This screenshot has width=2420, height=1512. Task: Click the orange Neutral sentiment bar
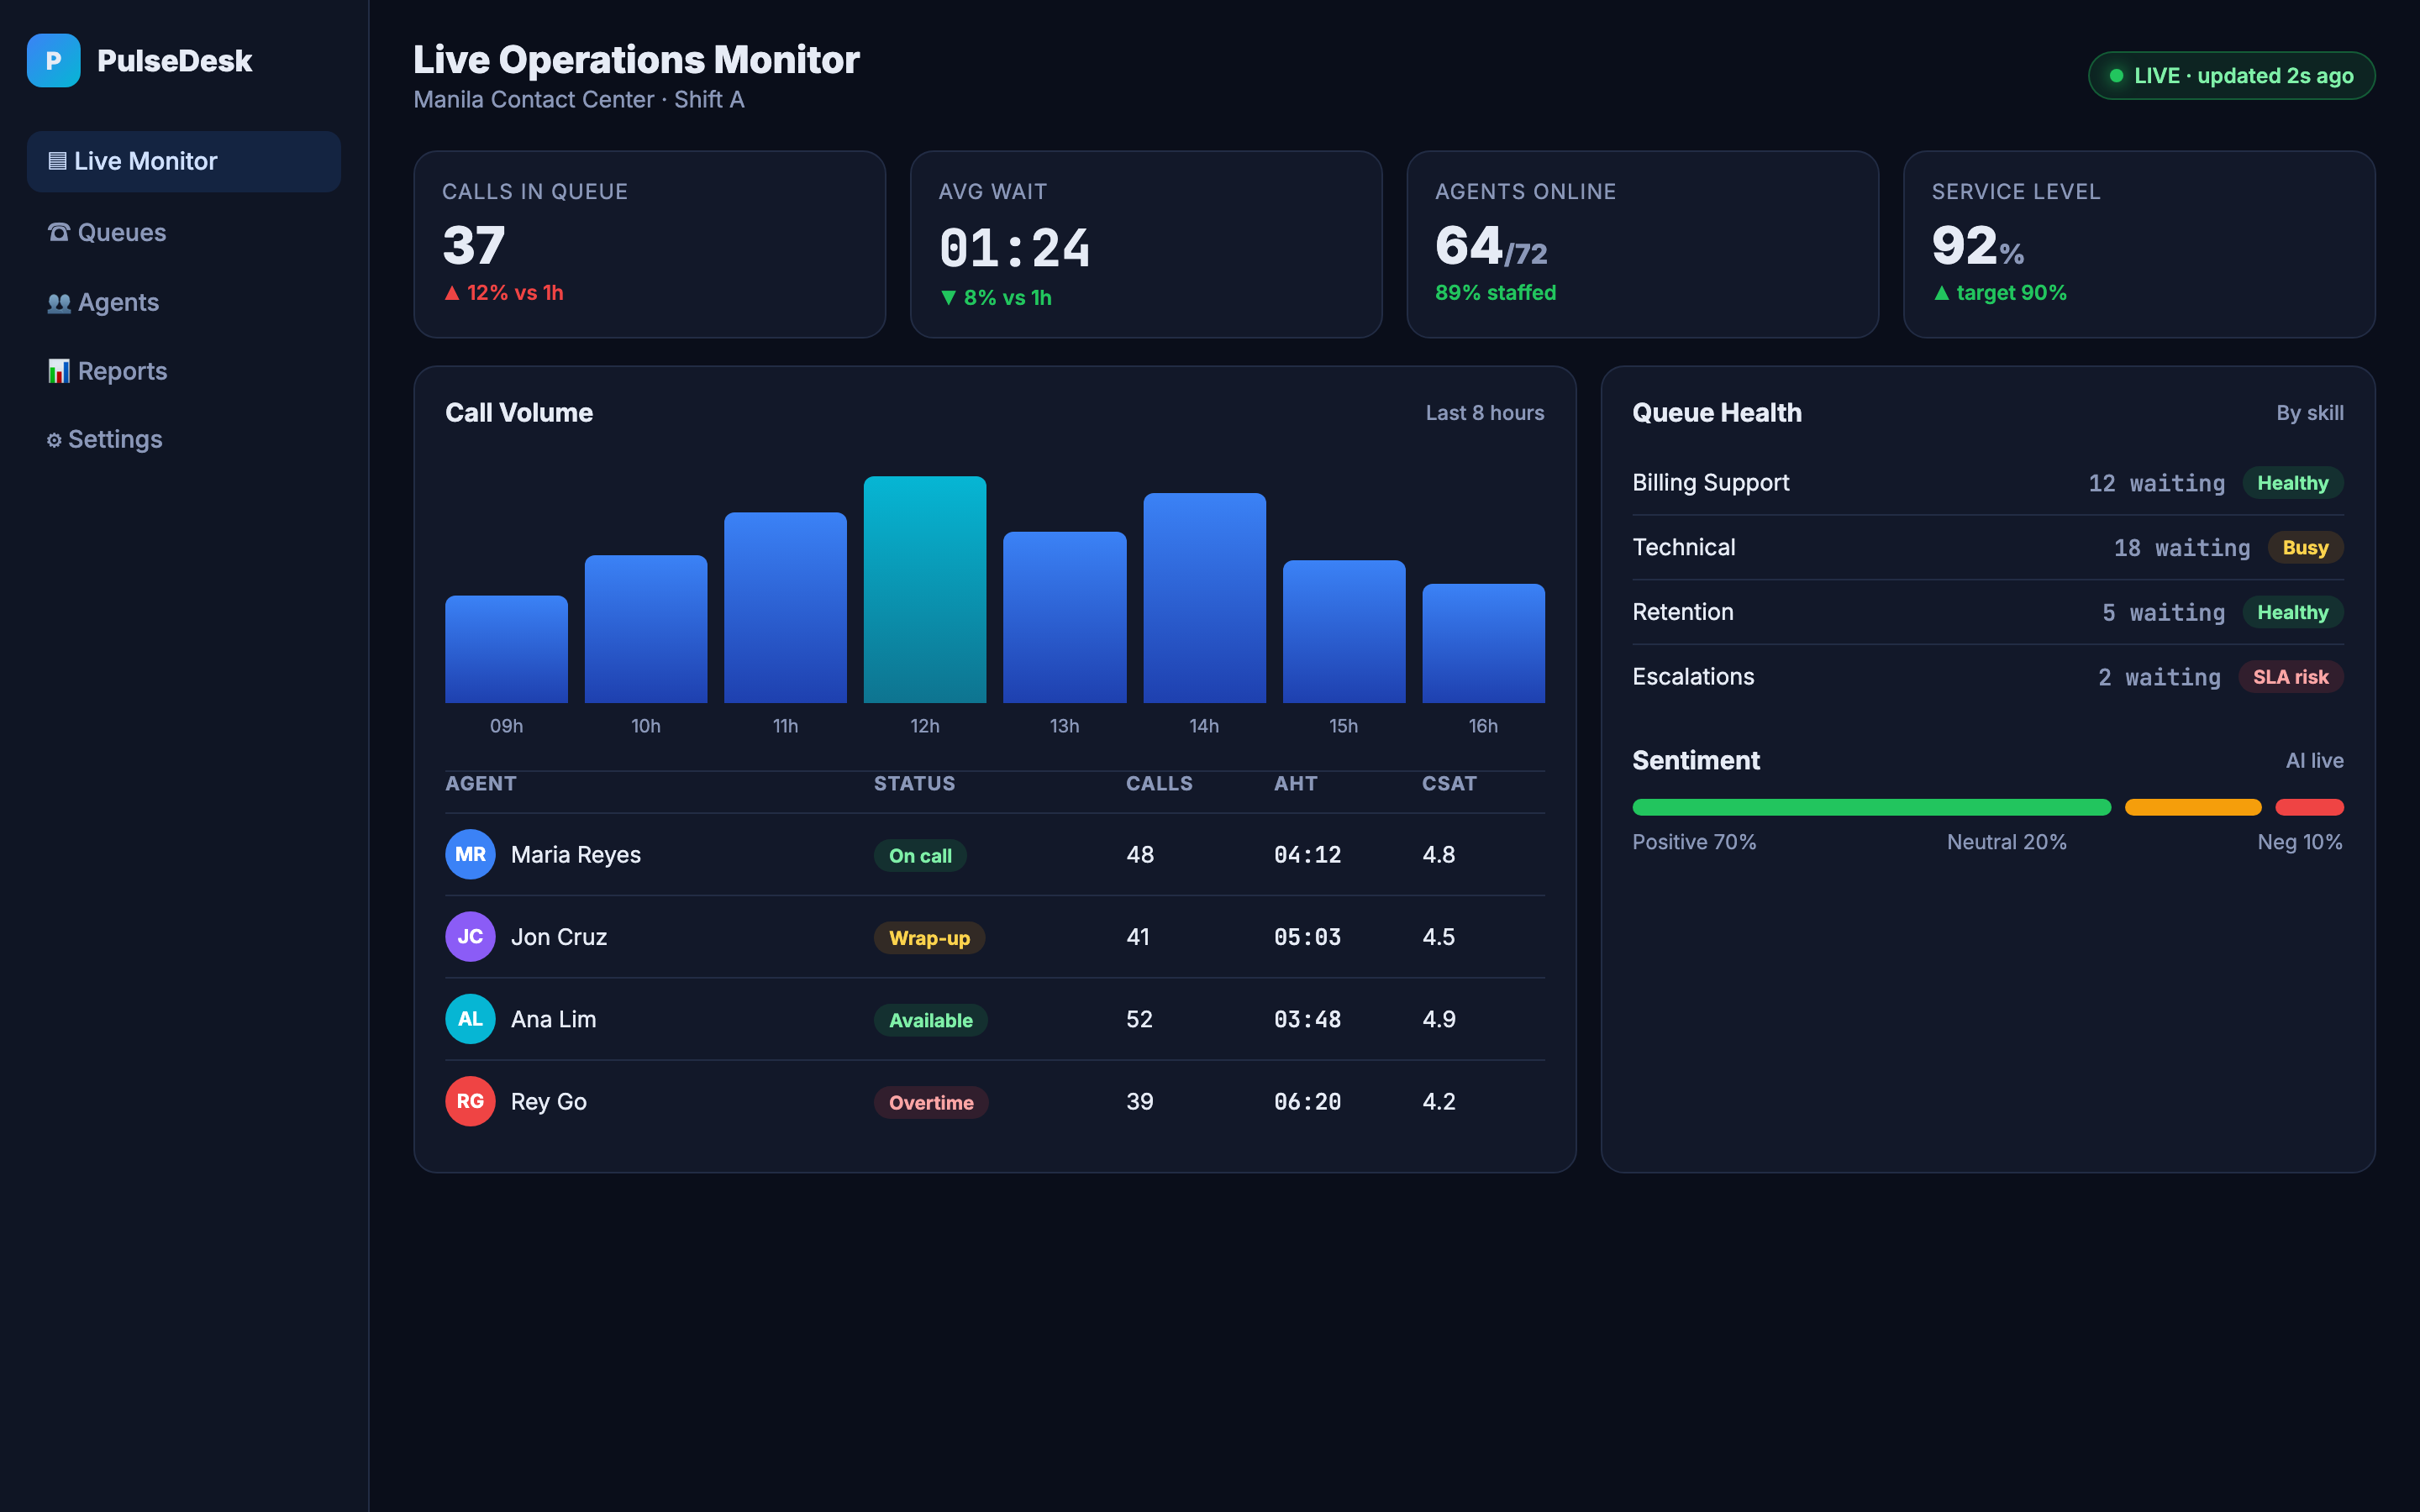point(2192,807)
